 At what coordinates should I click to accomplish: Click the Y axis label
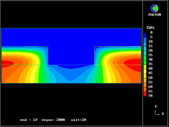coord(156,106)
